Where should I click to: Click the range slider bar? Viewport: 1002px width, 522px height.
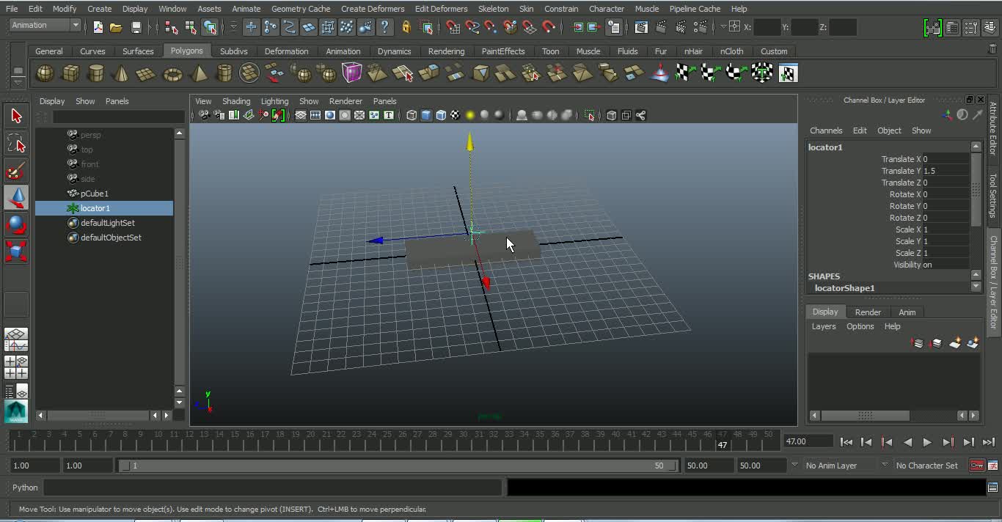[397, 466]
